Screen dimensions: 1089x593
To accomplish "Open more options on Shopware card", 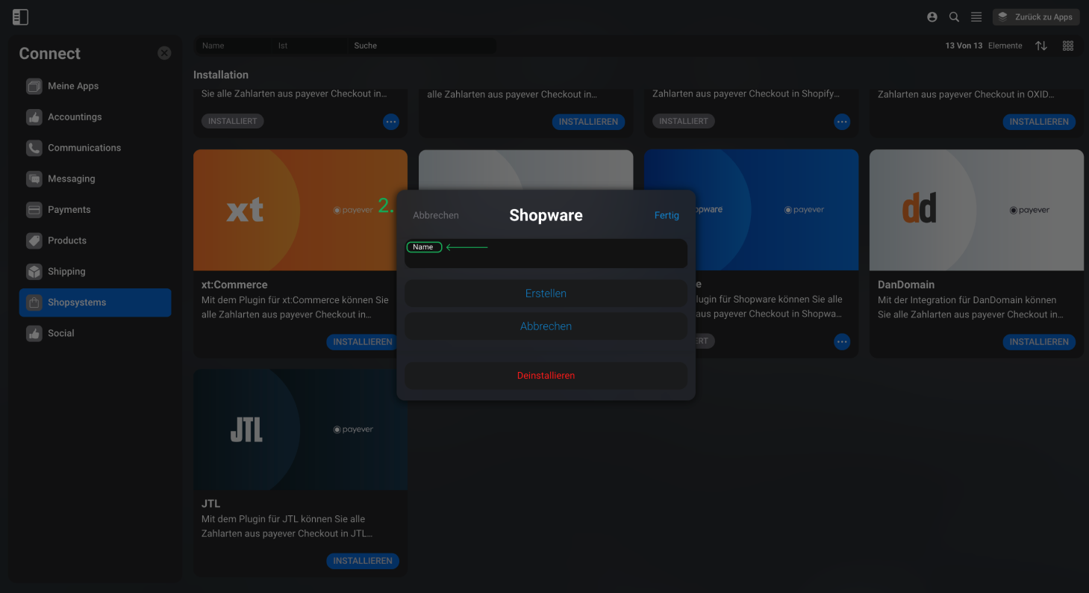I will point(842,342).
